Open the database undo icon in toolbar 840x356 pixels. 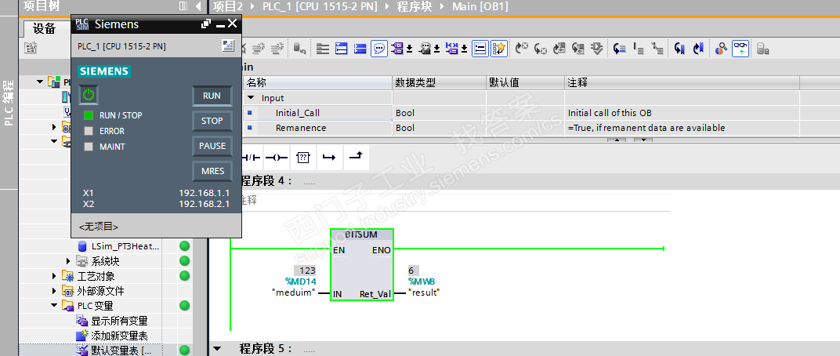pyautogui.click(x=299, y=49)
